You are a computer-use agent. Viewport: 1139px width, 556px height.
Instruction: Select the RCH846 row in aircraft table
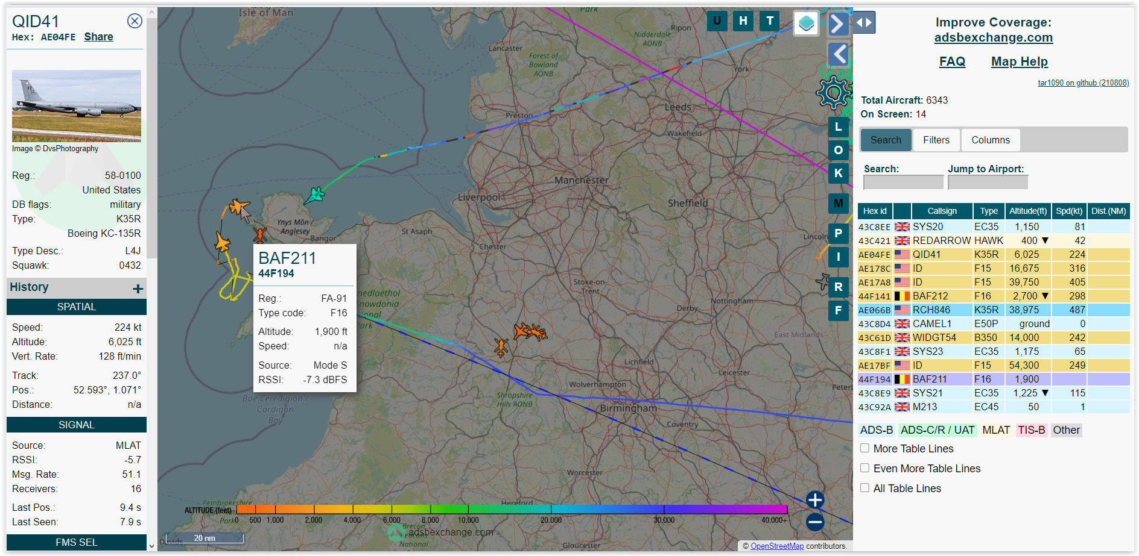(x=994, y=310)
